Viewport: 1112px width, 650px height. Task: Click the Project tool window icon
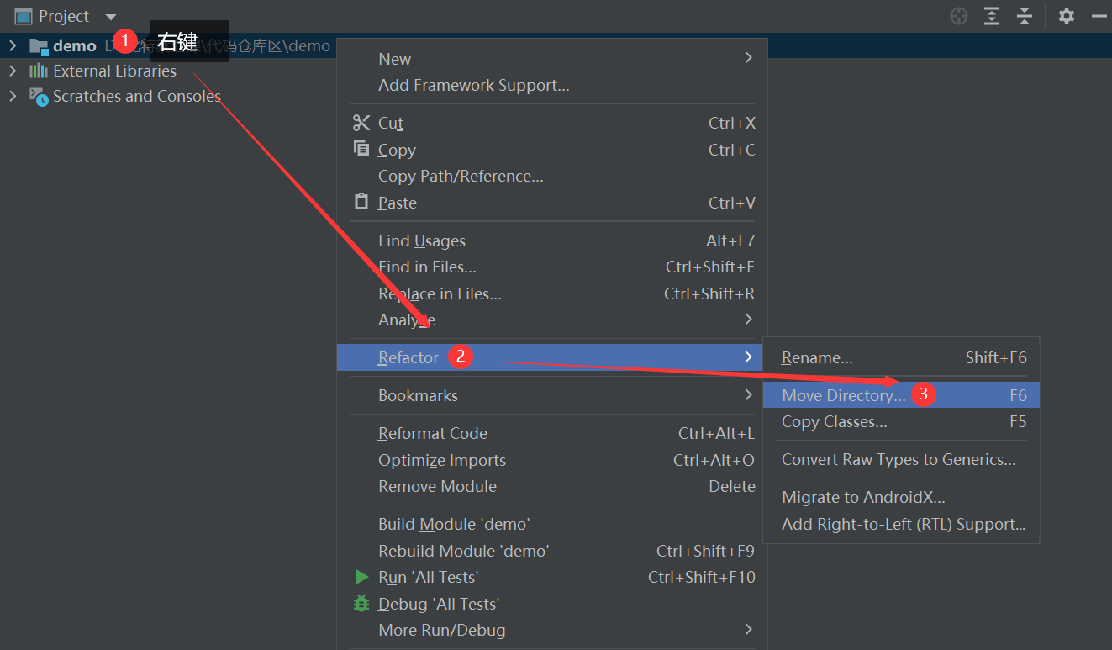click(24, 17)
